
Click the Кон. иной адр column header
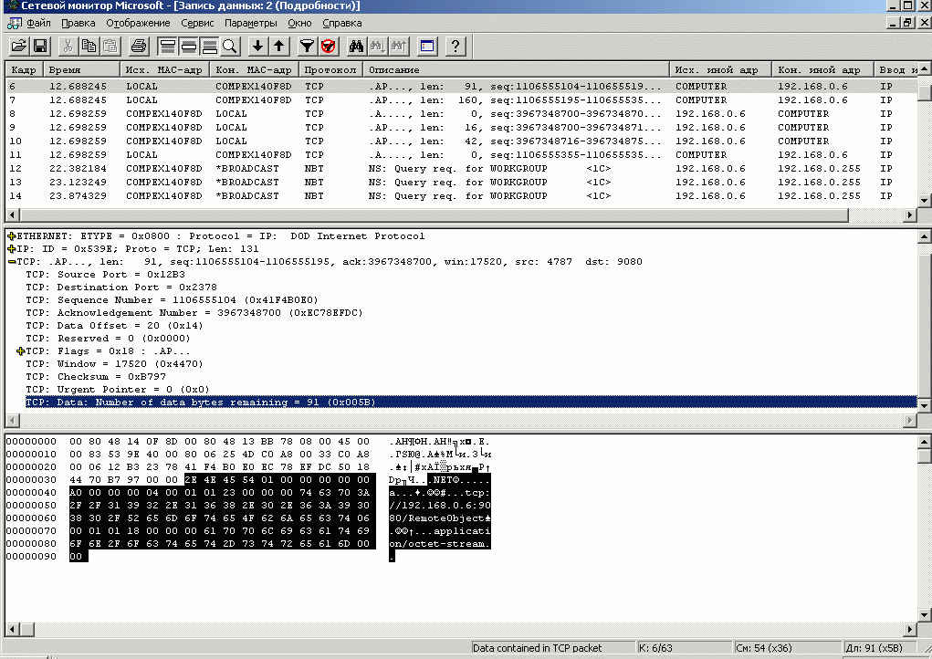pos(822,69)
